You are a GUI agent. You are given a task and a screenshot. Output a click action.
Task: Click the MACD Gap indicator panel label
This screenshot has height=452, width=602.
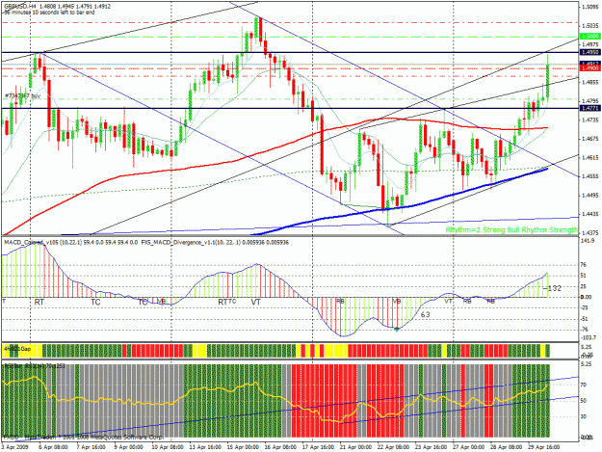[17, 349]
